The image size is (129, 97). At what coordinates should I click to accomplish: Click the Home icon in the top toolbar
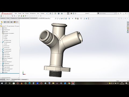(x=50, y=13)
